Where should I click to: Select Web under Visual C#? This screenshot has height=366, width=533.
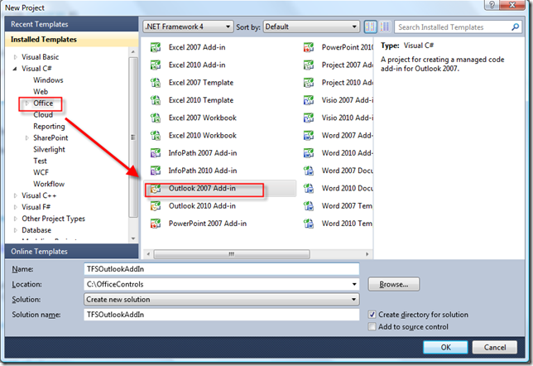(41, 92)
